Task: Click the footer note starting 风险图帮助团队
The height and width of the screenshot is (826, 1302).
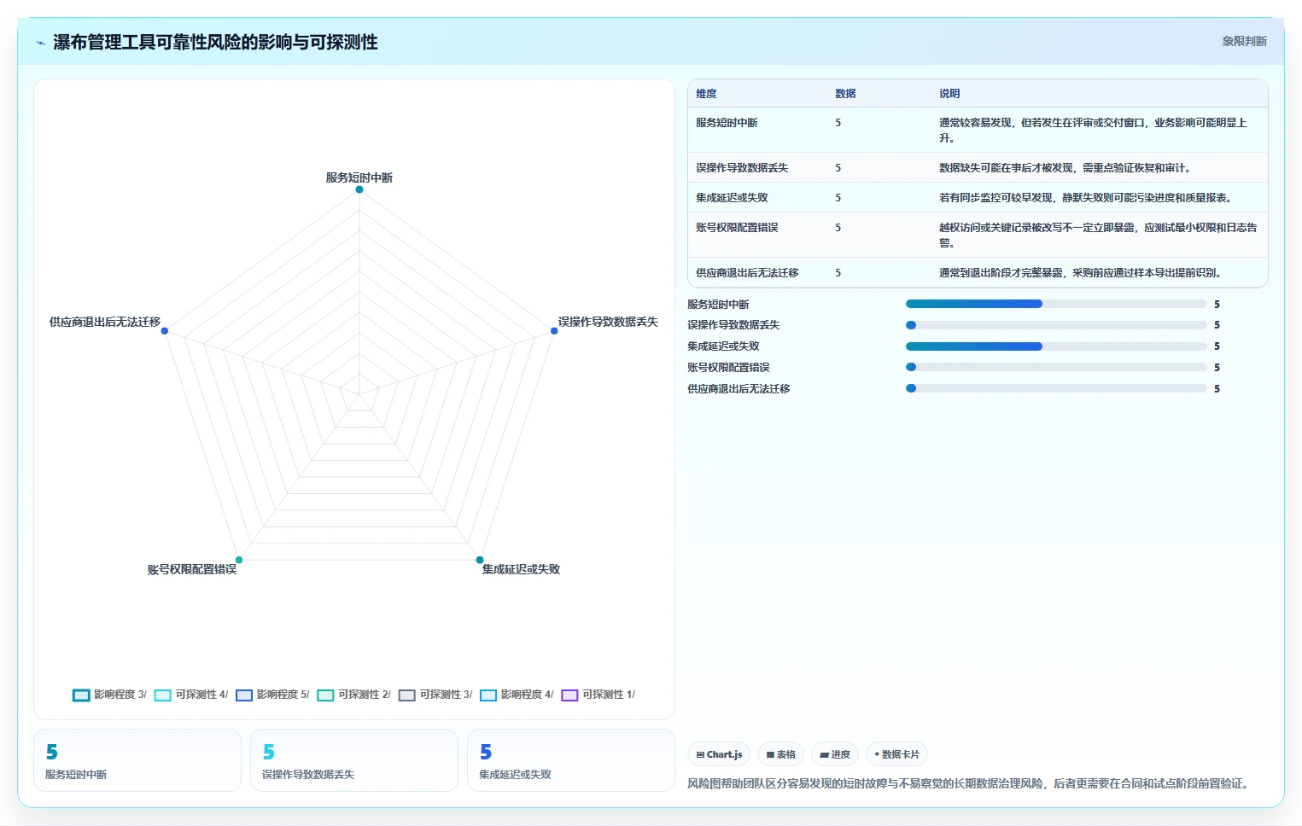Action: click(971, 783)
